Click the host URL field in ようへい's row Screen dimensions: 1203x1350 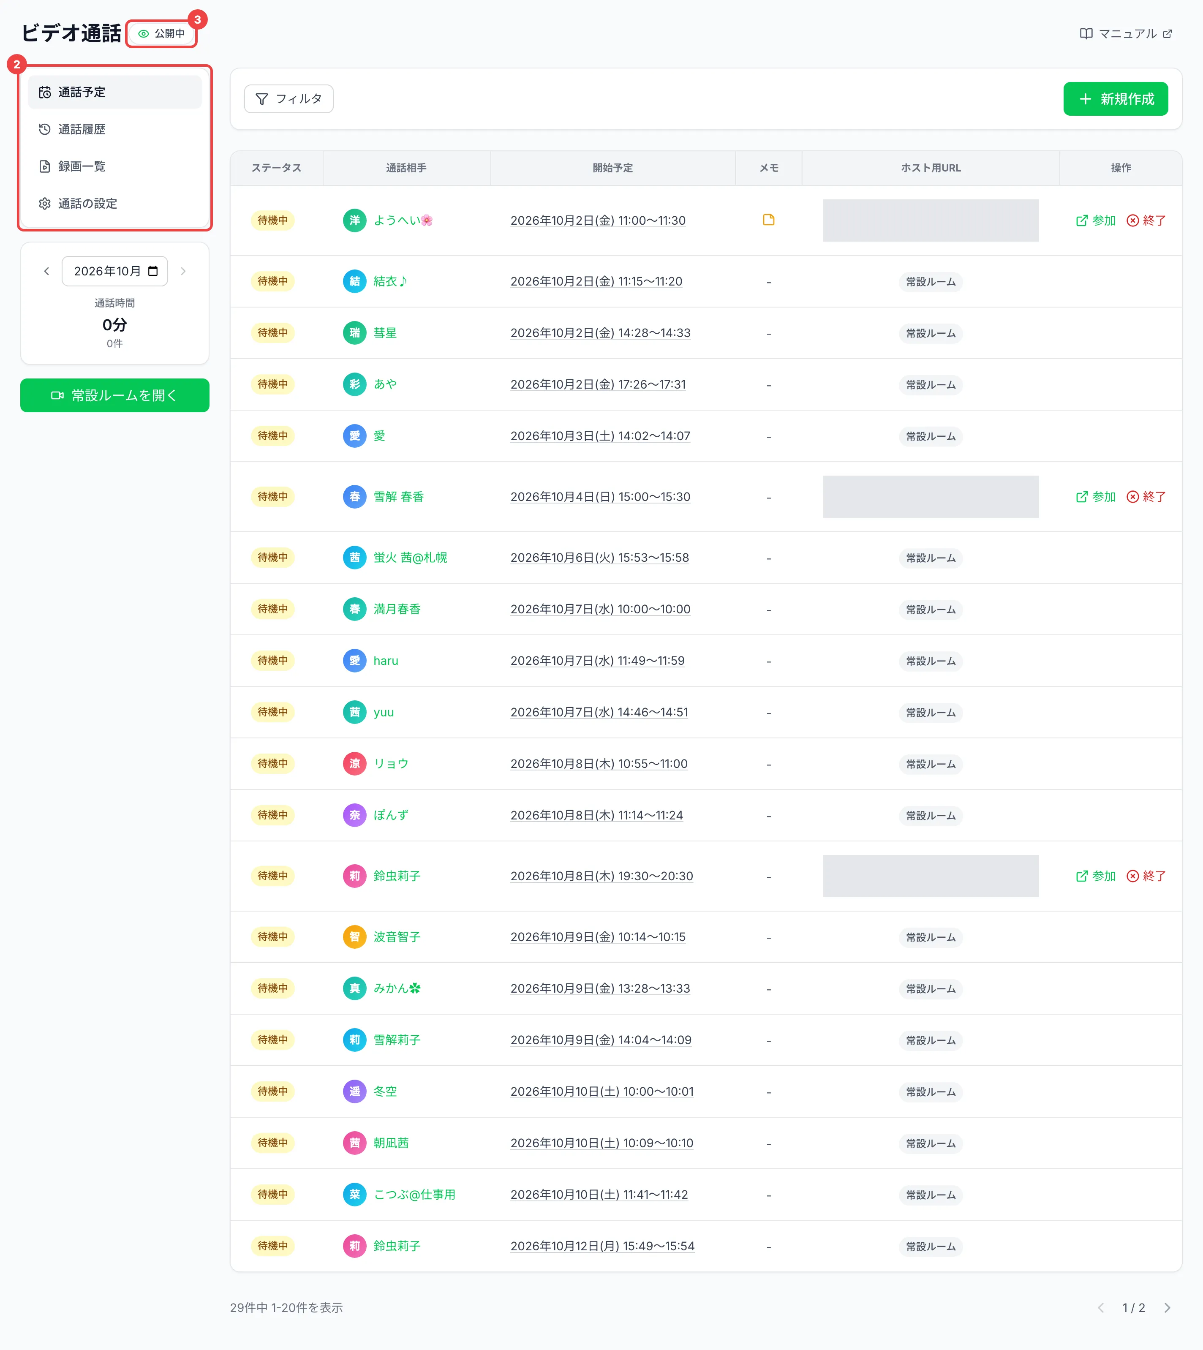tap(931, 220)
